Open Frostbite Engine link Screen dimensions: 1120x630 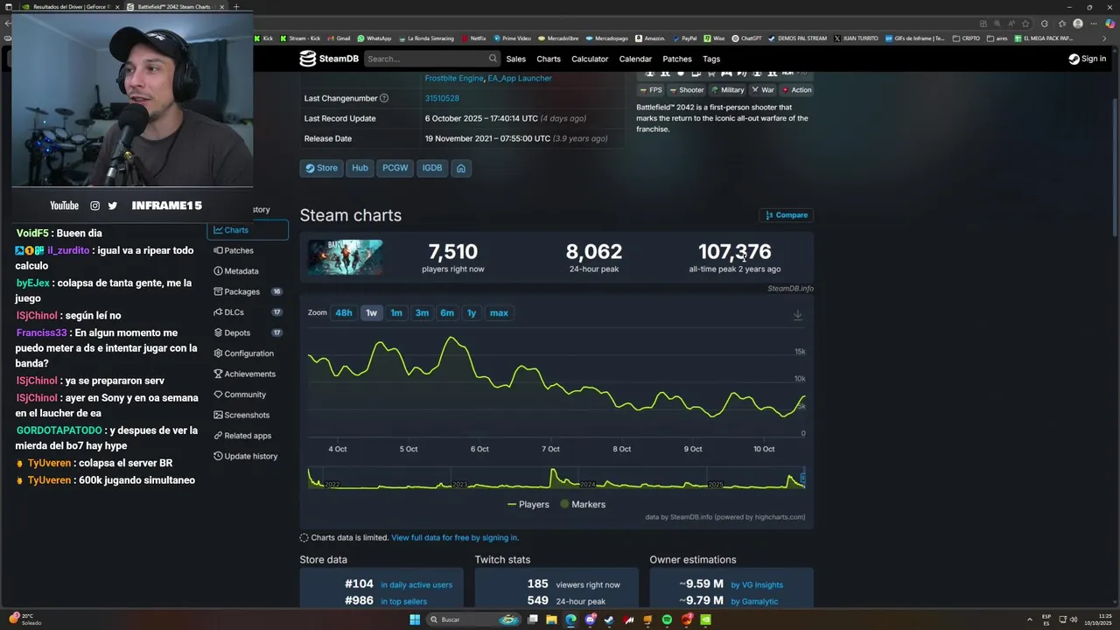tap(454, 78)
